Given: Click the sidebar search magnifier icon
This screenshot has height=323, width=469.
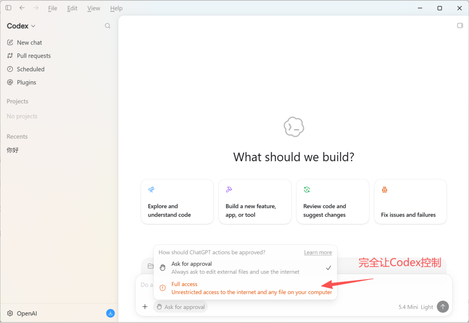Looking at the screenshot, I should pyautogui.click(x=108, y=26).
